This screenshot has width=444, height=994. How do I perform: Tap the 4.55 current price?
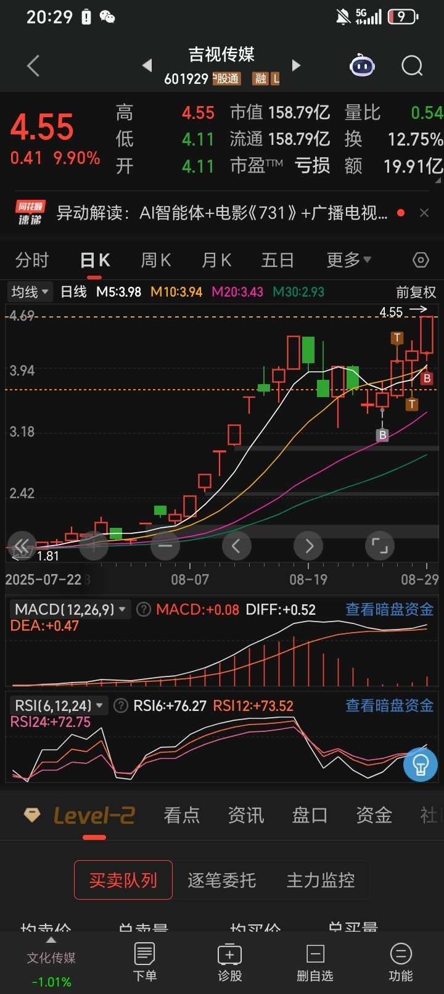click(x=42, y=127)
